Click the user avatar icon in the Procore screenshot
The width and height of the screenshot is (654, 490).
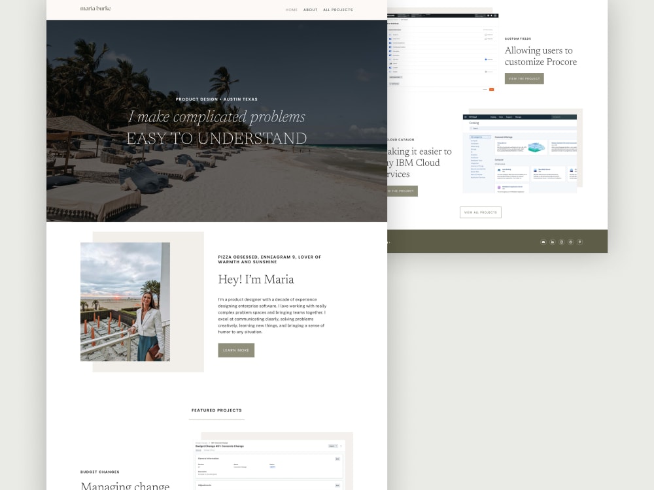tap(496, 15)
